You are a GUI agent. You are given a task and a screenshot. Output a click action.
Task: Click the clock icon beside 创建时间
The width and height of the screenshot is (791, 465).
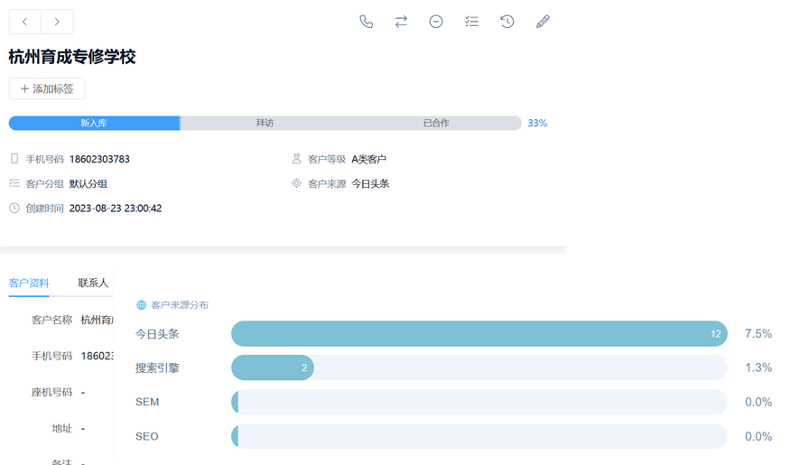14,209
